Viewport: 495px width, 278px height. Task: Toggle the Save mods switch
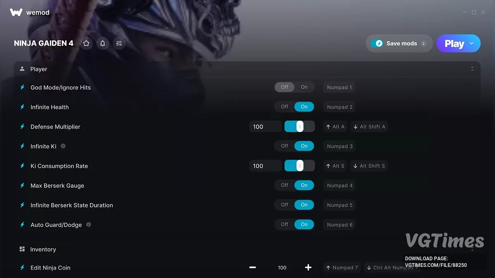pos(377,43)
